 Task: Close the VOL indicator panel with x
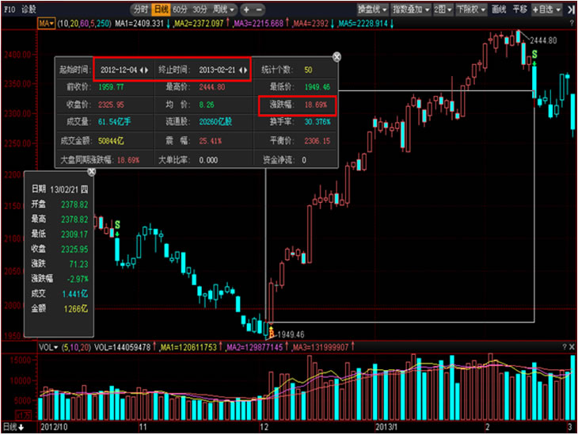click(572, 347)
